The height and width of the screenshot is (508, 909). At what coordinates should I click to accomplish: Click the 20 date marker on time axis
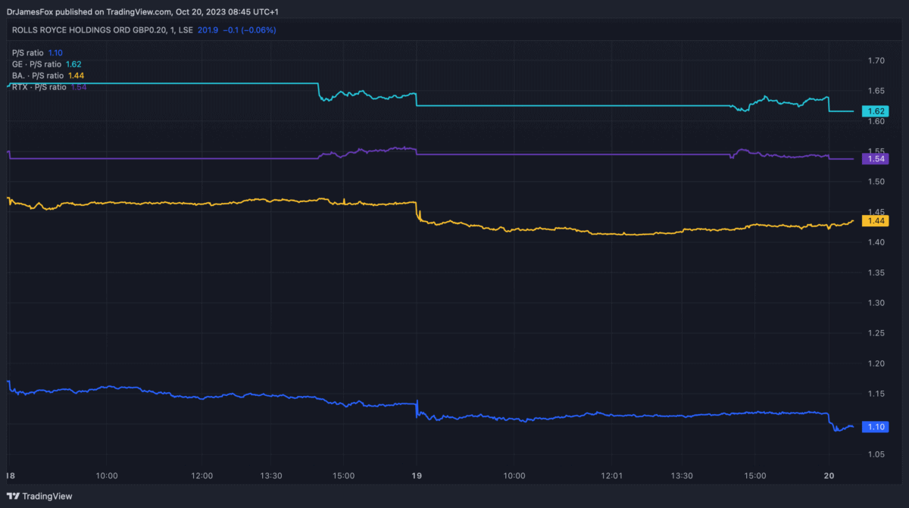coord(828,475)
